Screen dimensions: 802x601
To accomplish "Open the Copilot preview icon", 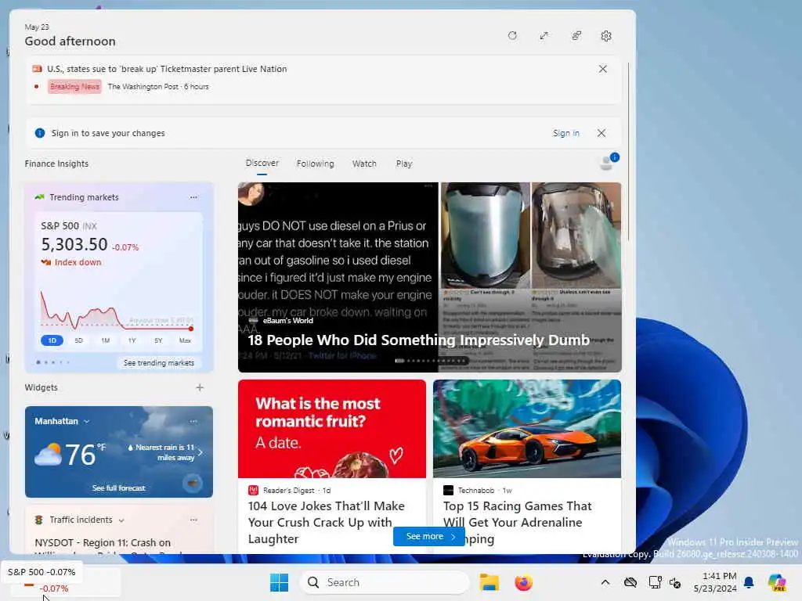I will (776, 582).
